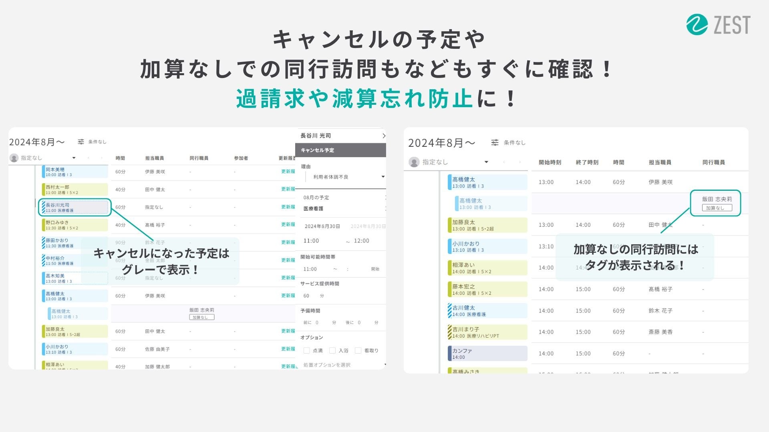This screenshot has width=769, height=432.
Task: Click the ZEST logo
Action: 718,25
